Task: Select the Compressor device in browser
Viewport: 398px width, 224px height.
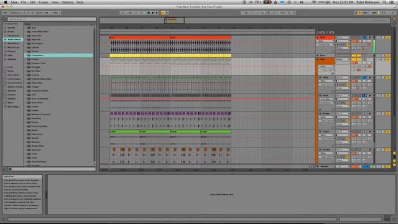Action: tap(59, 55)
